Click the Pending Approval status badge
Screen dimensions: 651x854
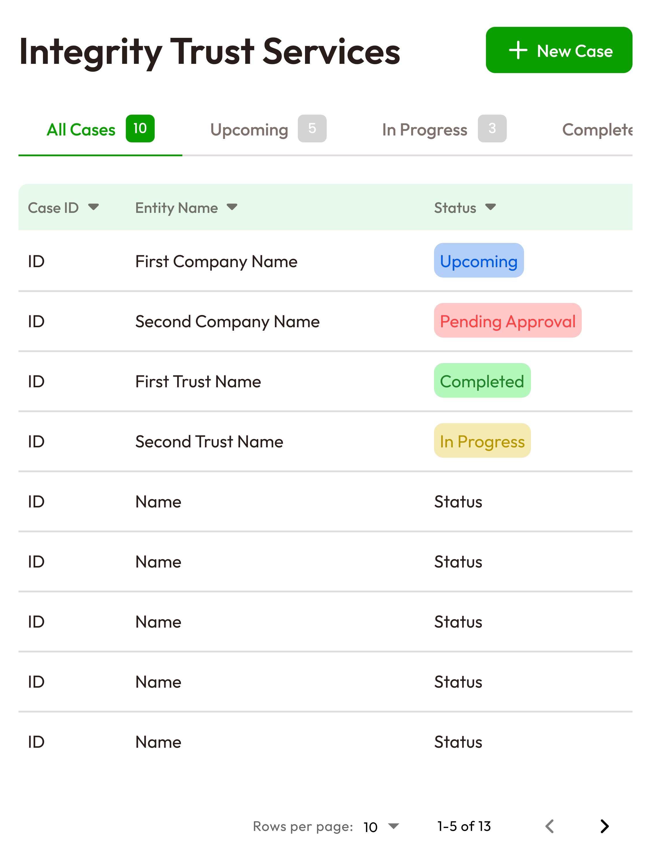pyautogui.click(x=508, y=321)
